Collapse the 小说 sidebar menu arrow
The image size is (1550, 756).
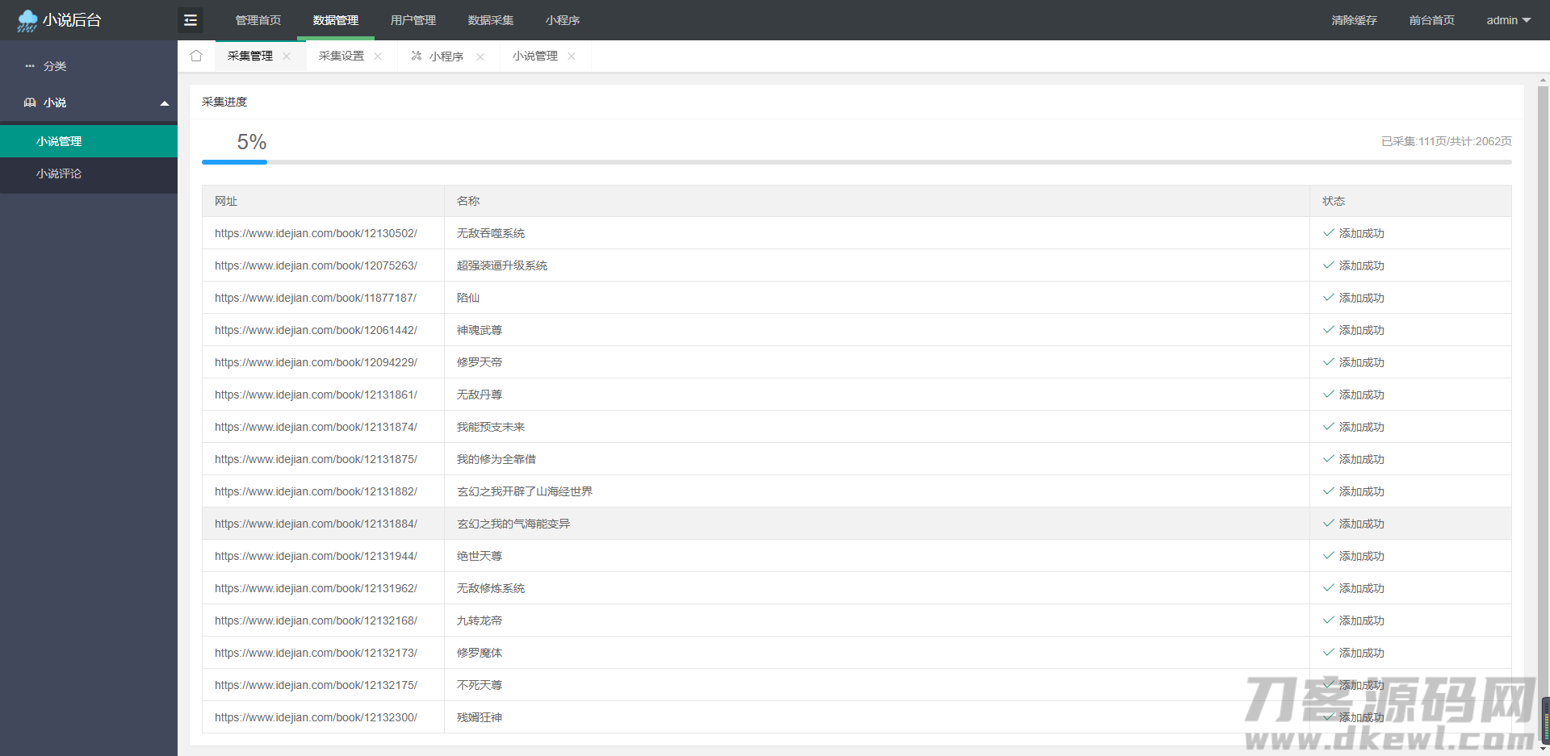pyautogui.click(x=165, y=103)
